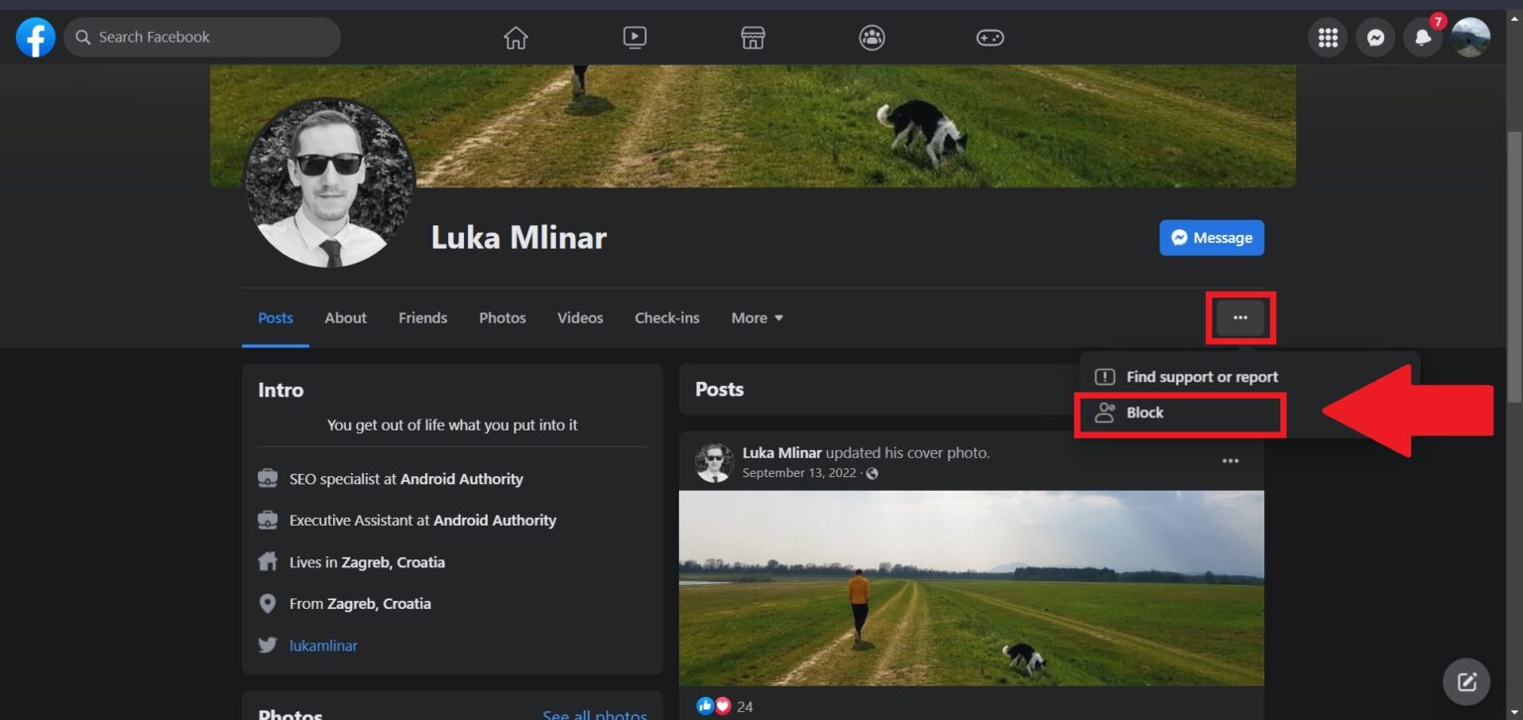
Task: Click Android Authority link under Executive Assistant
Action: coord(495,520)
